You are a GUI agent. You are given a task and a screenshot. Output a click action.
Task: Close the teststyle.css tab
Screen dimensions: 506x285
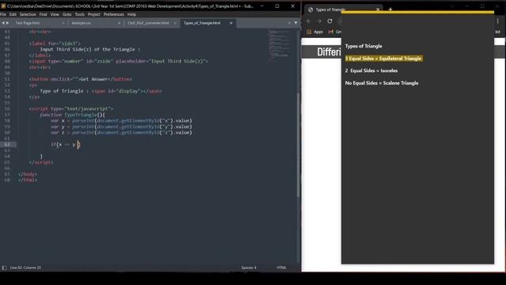(119, 23)
